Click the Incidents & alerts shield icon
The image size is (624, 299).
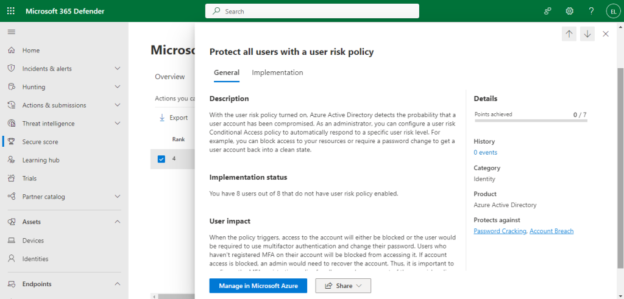point(12,68)
